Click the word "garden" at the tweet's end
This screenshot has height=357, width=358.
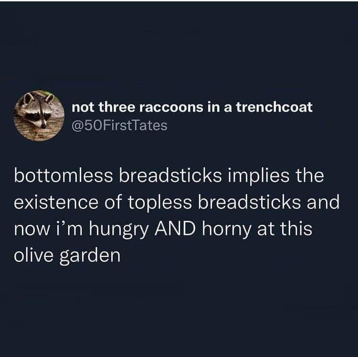coord(90,256)
